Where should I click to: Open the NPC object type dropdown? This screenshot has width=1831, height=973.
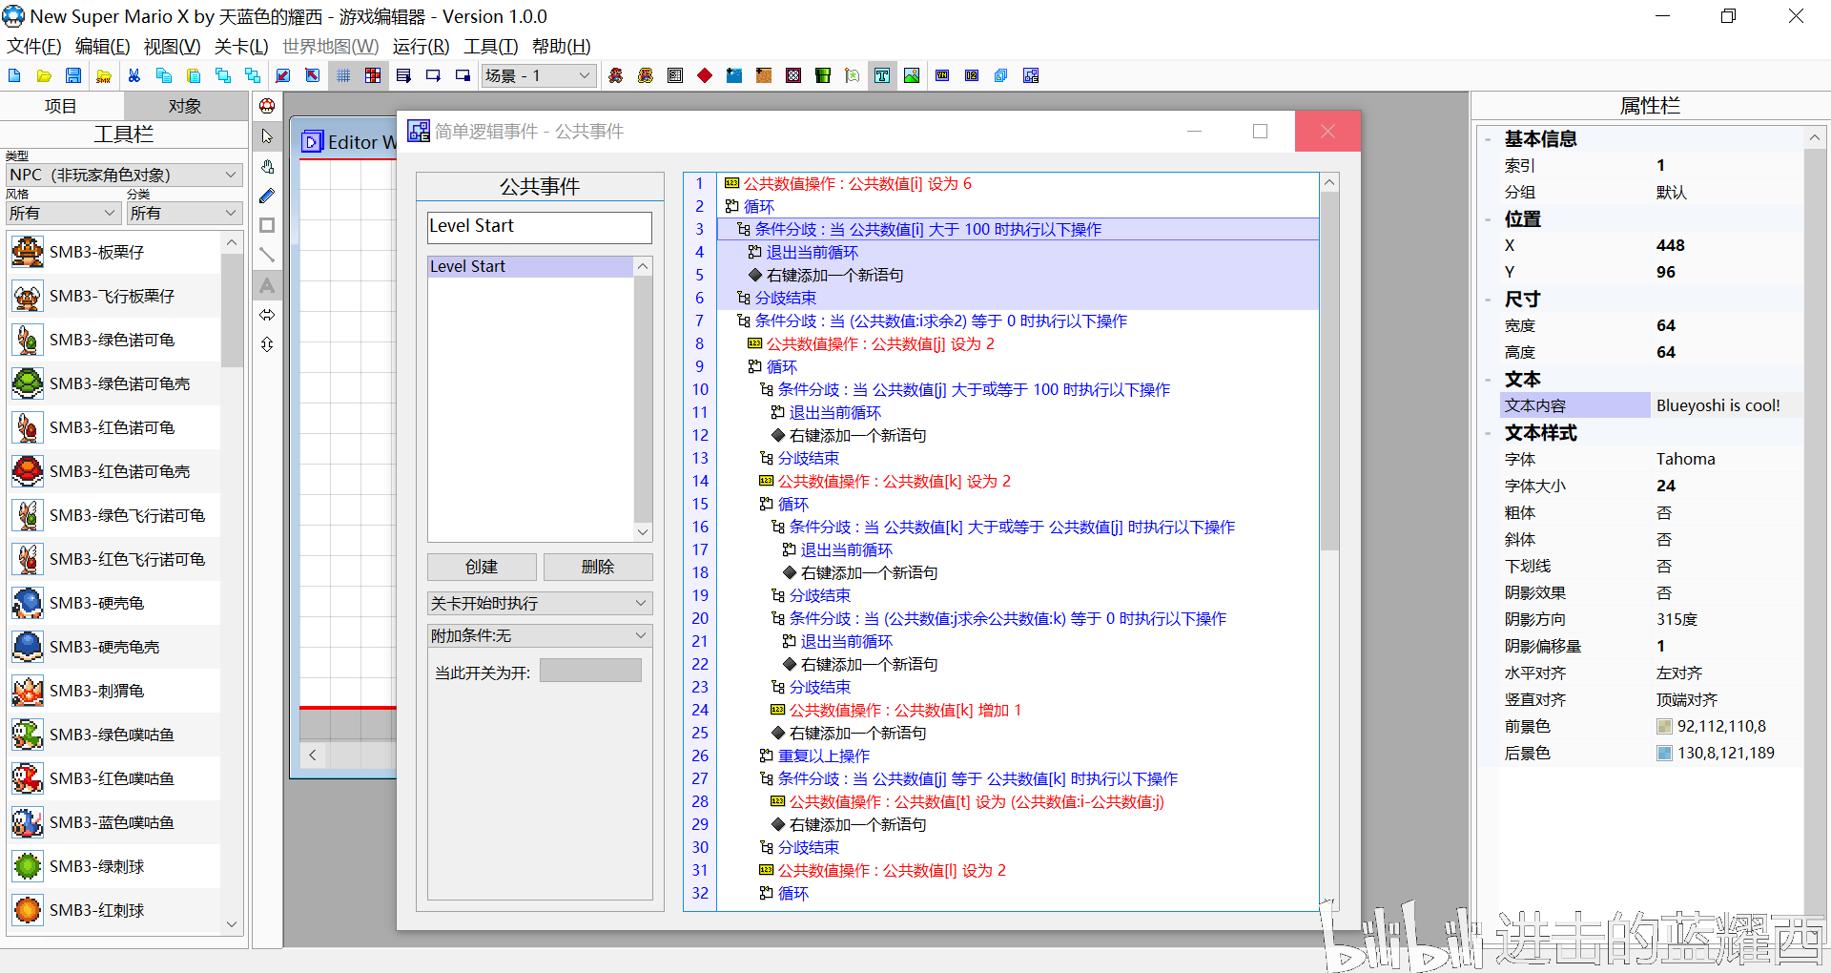(x=123, y=175)
